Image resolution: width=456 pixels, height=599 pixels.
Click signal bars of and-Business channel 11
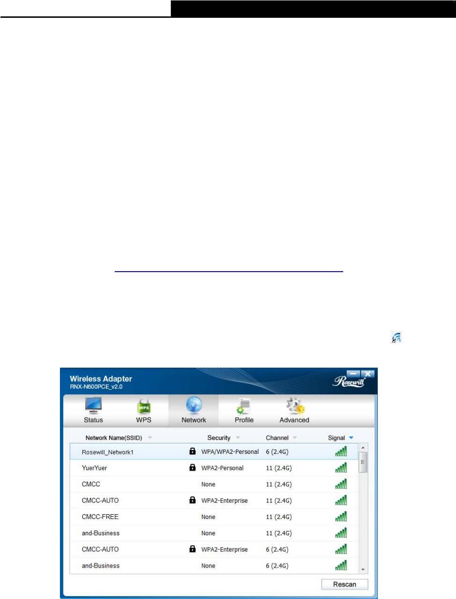coord(341,532)
